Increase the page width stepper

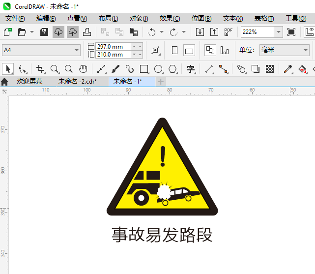pyautogui.click(x=140, y=47)
